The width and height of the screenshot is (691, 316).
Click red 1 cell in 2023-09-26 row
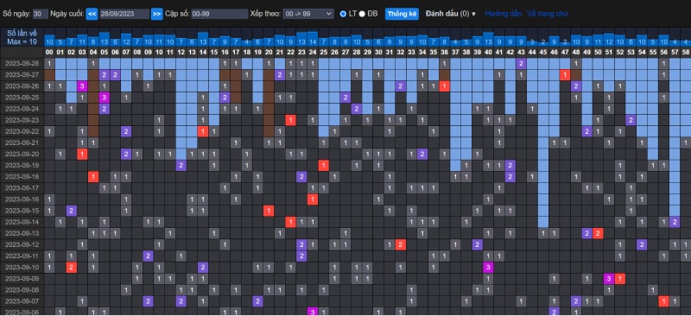pos(444,85)
